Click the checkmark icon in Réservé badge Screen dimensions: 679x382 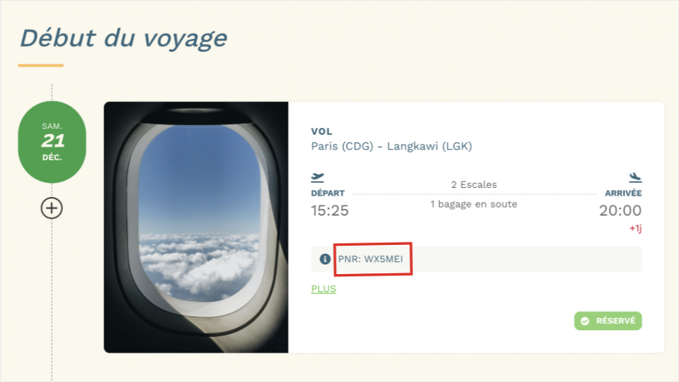click(x=585, y=321)
